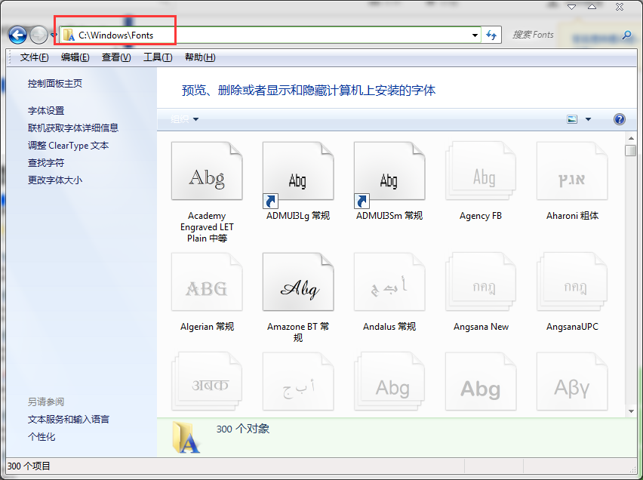This screenshot has height=480, width=643.
Task: Go to 控制面板主页 link
Action: (55, 84)
